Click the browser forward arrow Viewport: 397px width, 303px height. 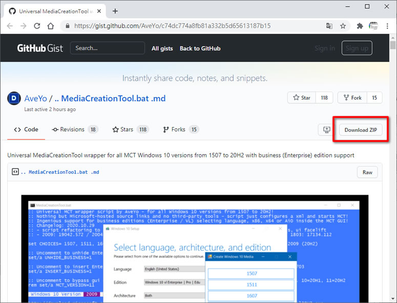(x=23, y=26)
